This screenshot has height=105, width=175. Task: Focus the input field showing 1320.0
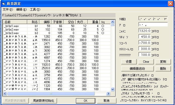click(x=144, y=31)
